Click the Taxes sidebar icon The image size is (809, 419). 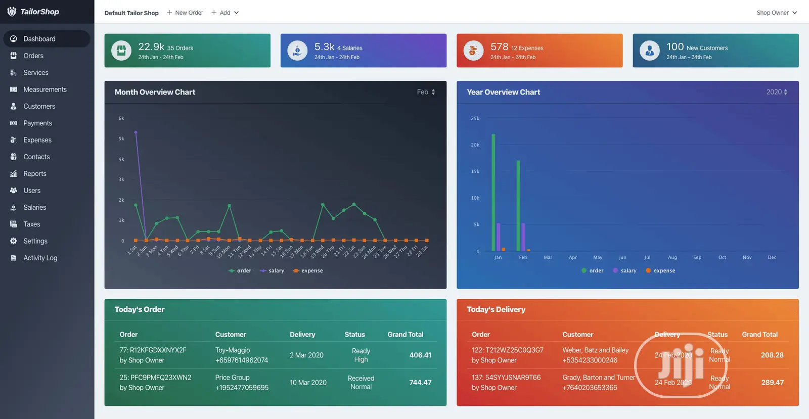click(x=14, y=224)
